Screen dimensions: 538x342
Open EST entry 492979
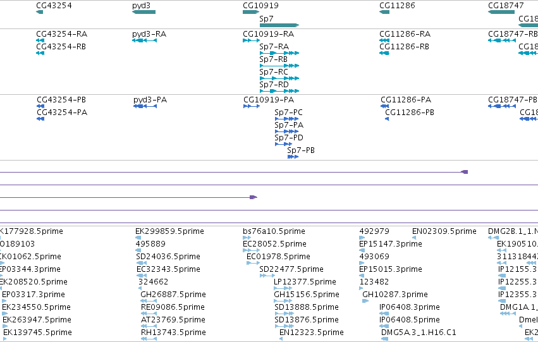coord(374,231)
